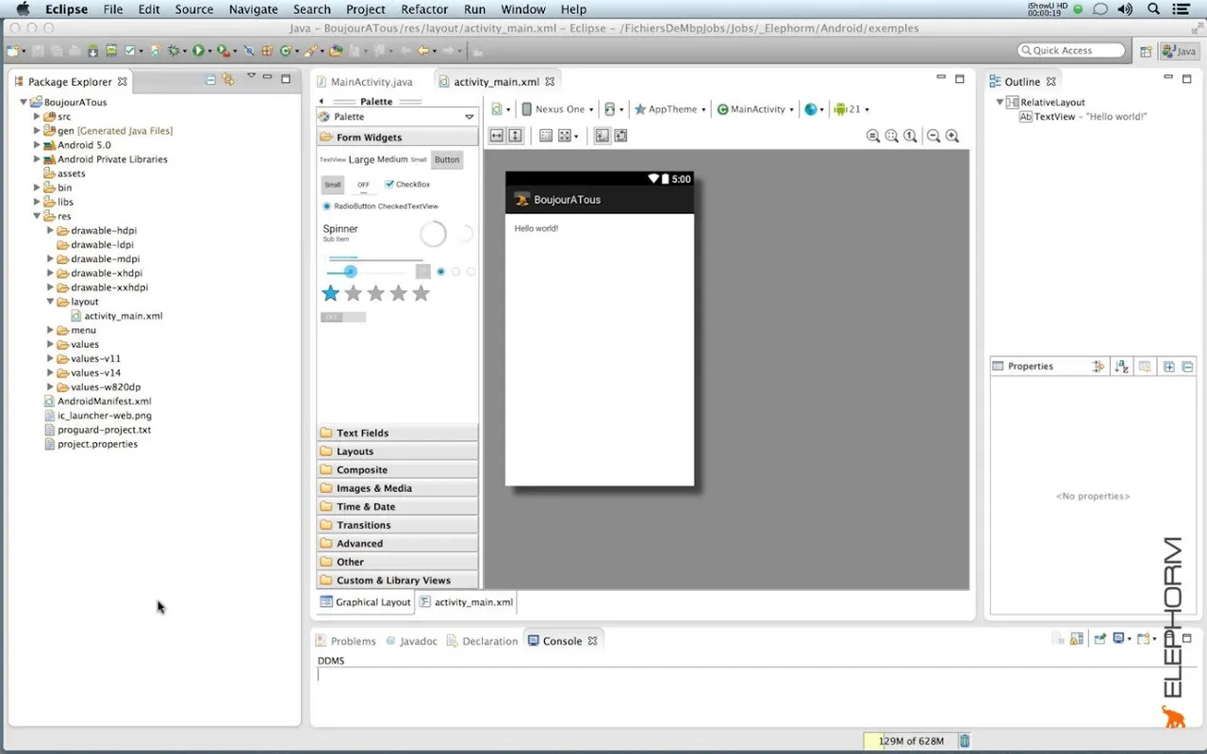Image resolution: width=1207 pixels, height=754 pixels.
Task: Collapse RelativeLayout in Outline
Action: pyautogui.click(x=1000, y=102)
